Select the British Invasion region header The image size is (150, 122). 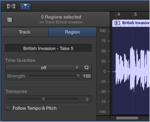131,23
